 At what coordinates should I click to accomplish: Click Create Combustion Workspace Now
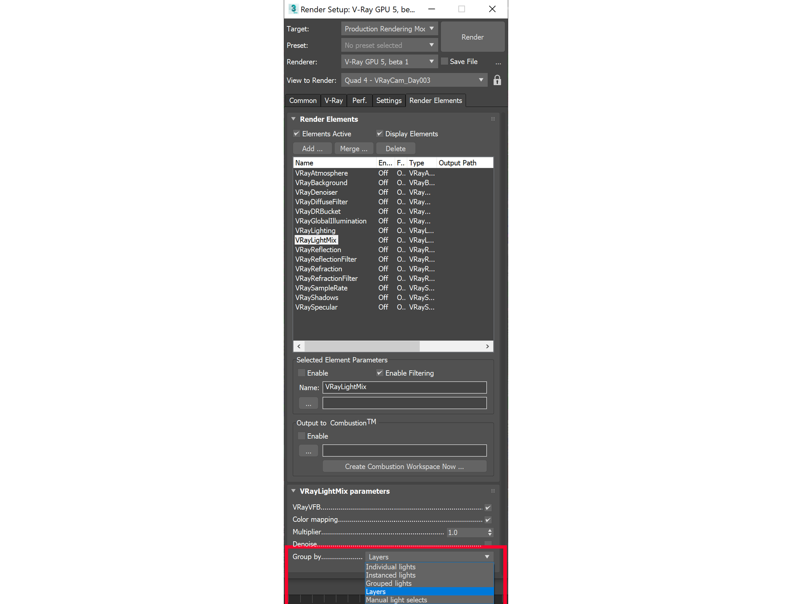tap(404, 466)
